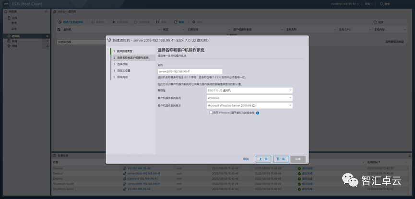The image size is (415, 199).
Task: Toggle the select-all checkbox in VM table header
Action: pyautogui.click(x=59, y=30)
